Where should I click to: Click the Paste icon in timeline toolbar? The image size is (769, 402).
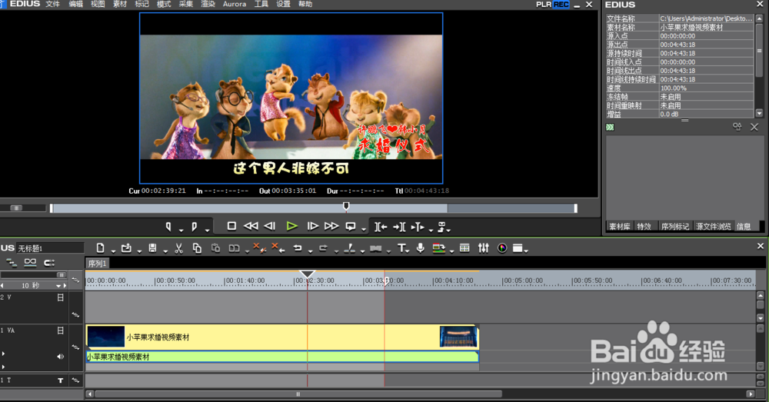click(x=216, y=248)
